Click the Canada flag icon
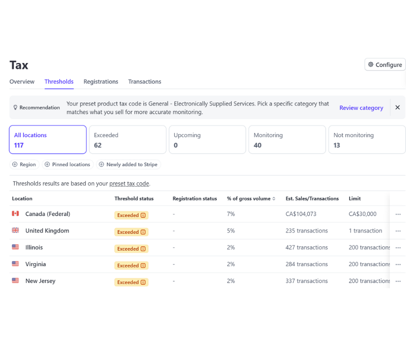Image resolution: width=406 pixels, height=340 pixels. pos(16,214)
